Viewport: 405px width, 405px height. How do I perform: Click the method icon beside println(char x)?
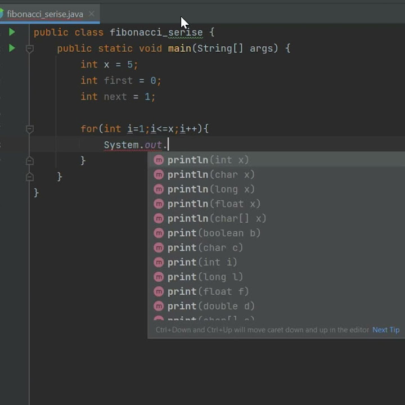(159, 175)
